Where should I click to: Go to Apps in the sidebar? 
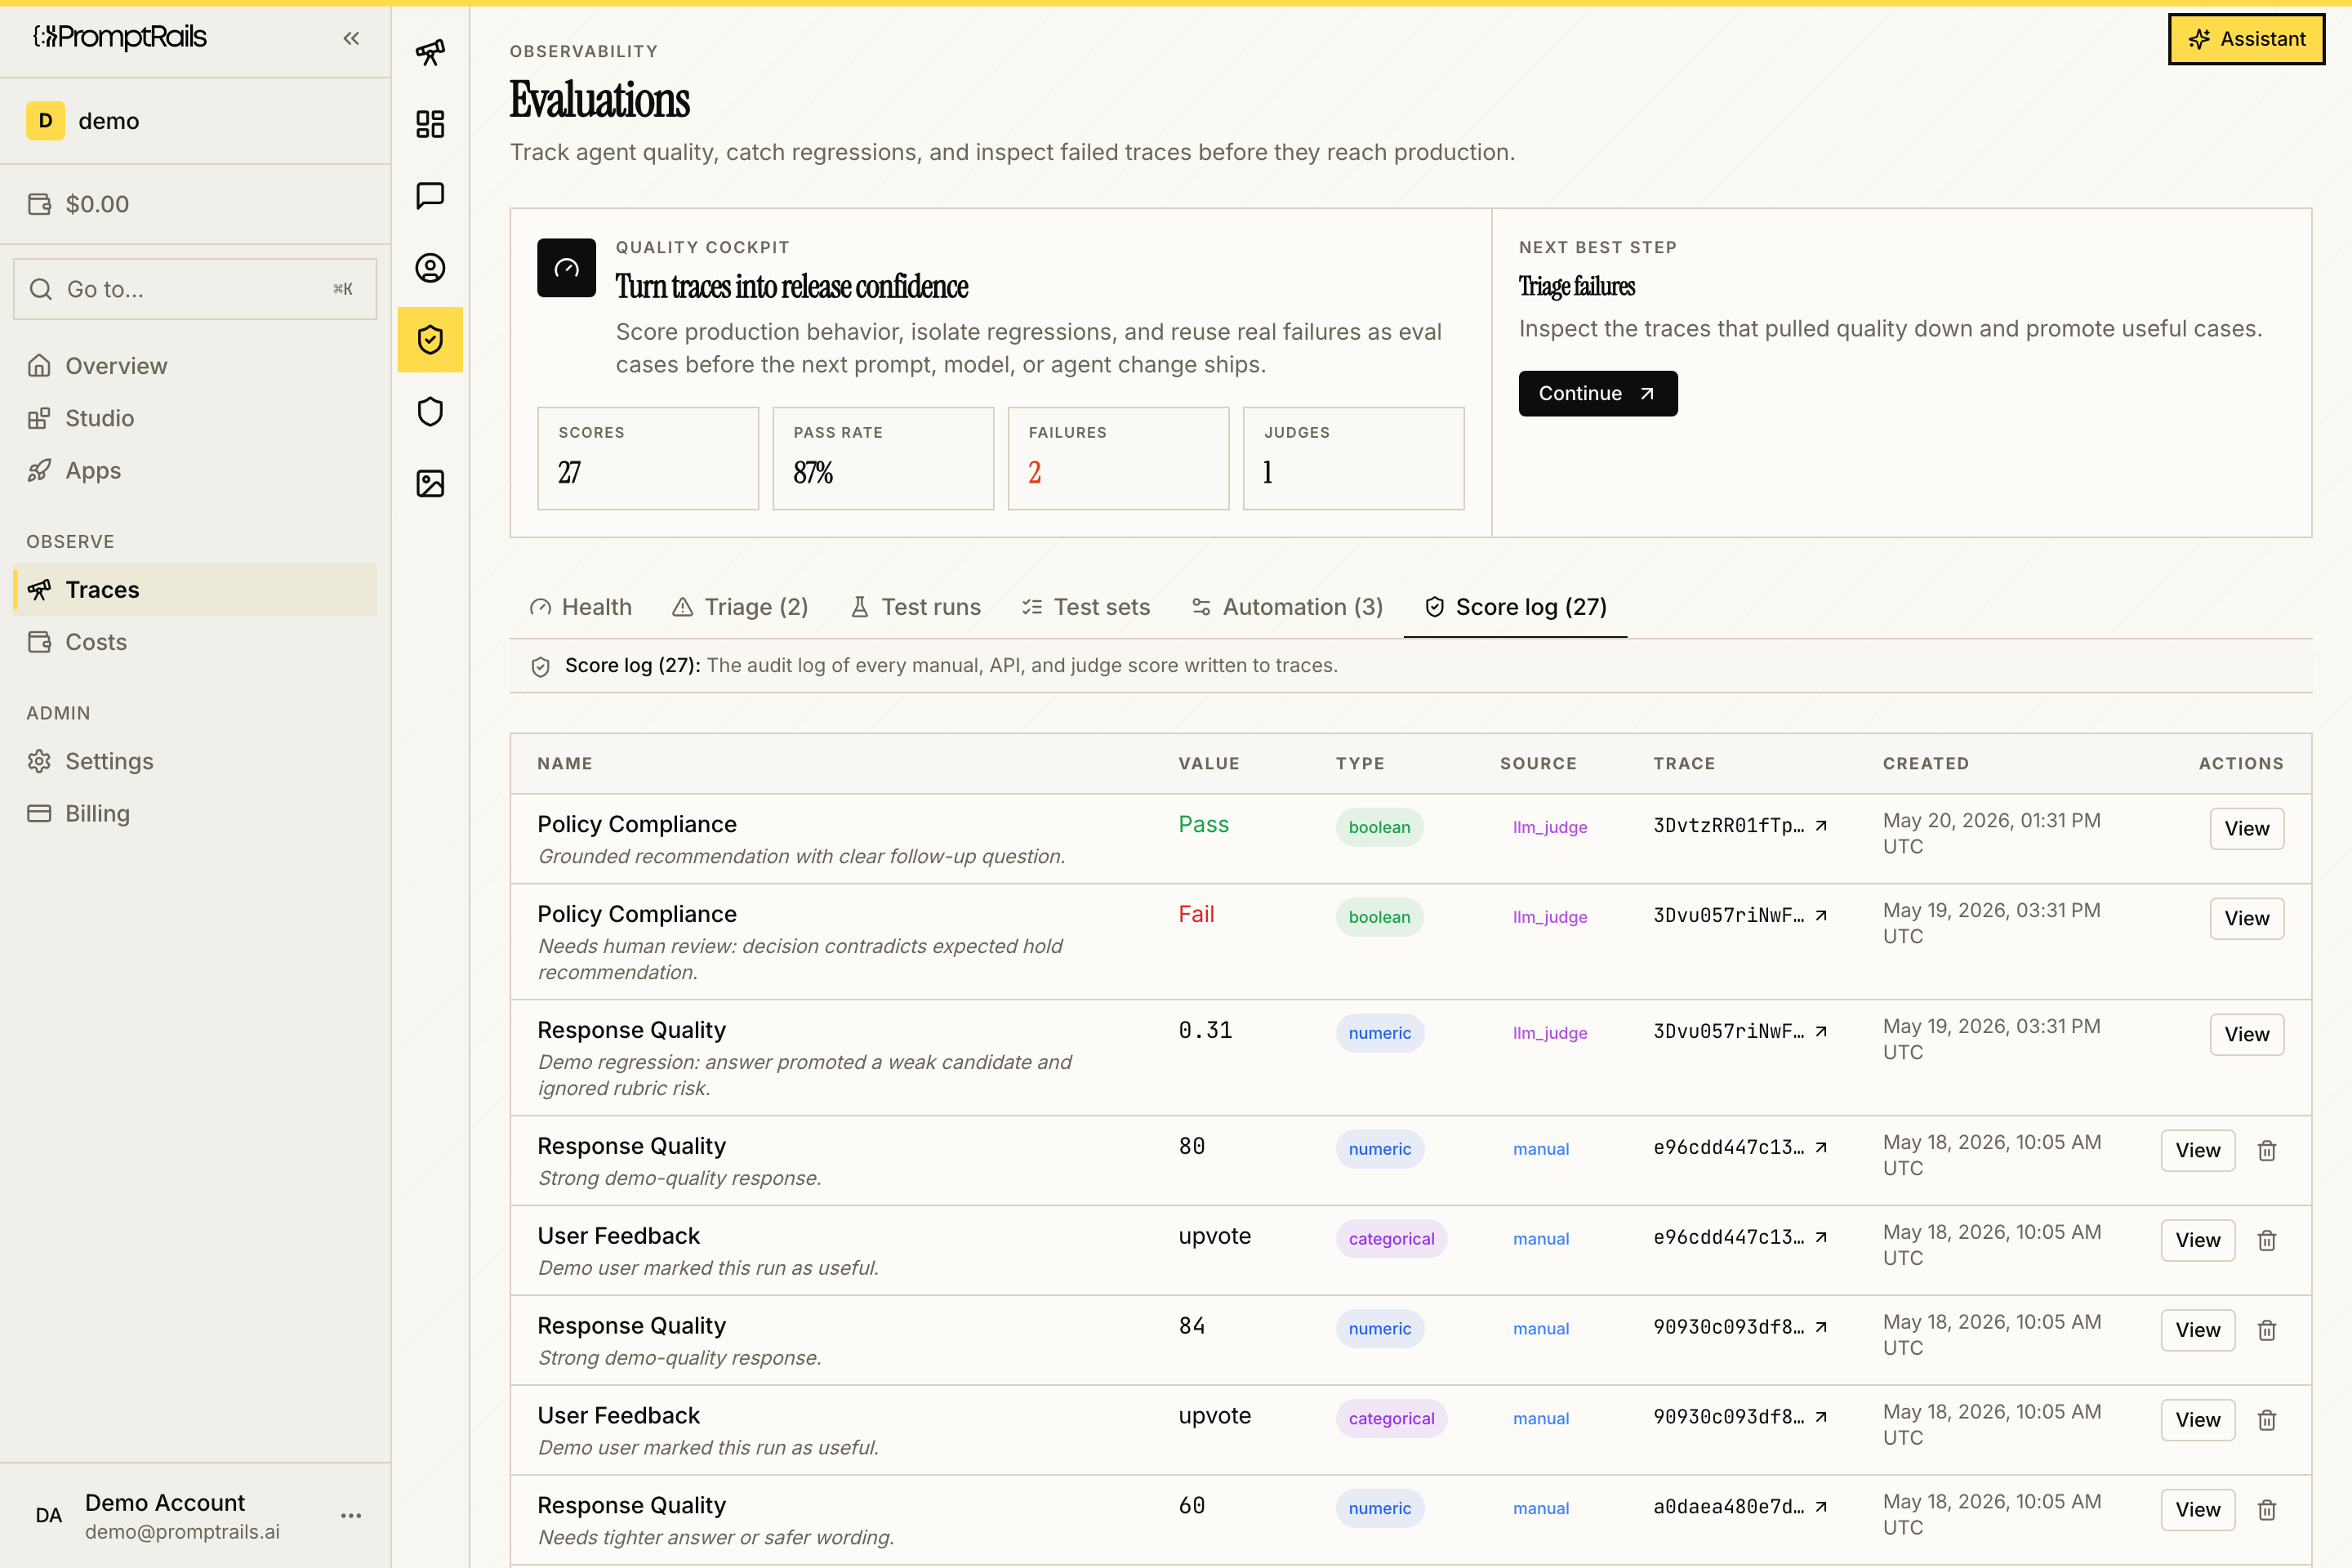(x=195, y=470)
